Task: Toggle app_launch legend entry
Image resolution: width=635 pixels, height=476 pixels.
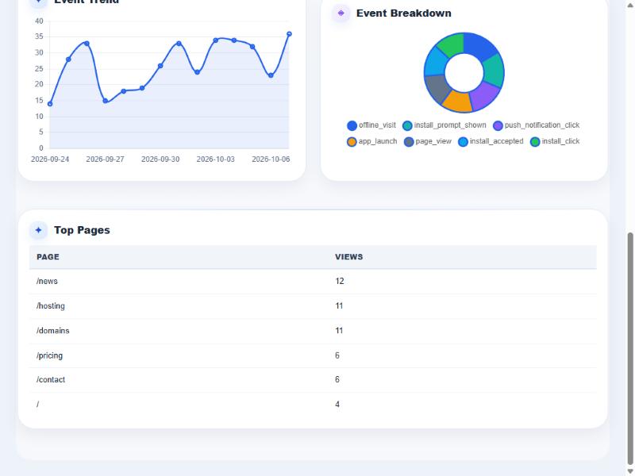Action: [371, 142]
